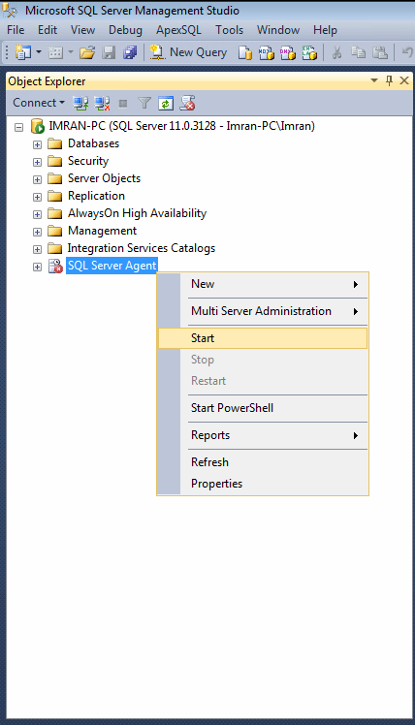Click the Paste clipboard icon
Image resolution: width=415 pixels, height=725 pixels.
[x=380, y=52]
